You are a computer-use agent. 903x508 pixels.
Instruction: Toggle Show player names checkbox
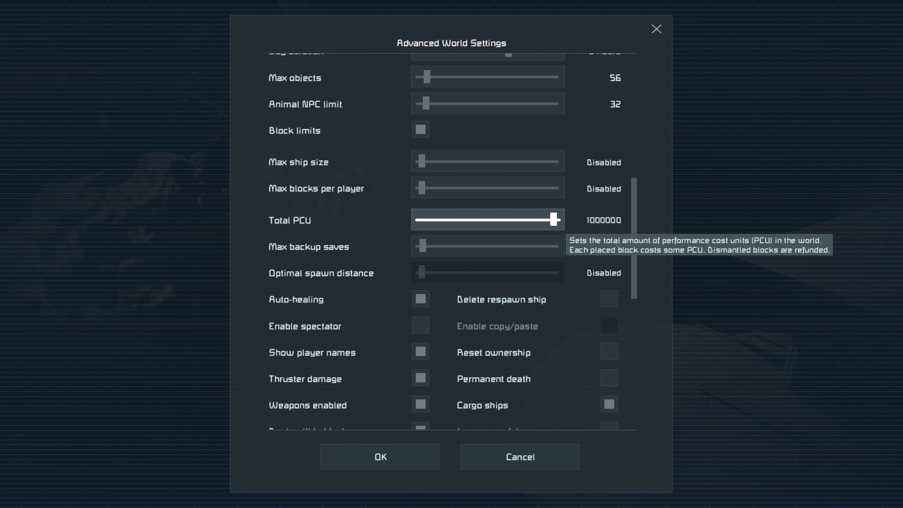(x=420, y=352)
